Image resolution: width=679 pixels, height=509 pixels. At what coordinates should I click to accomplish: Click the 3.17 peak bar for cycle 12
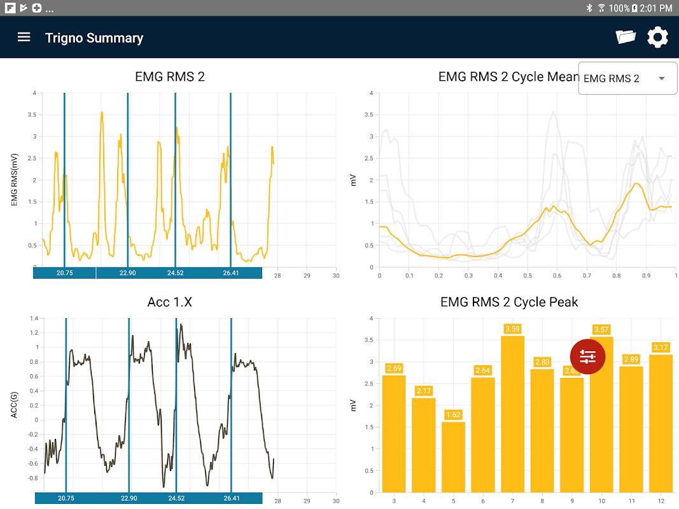(661, 423)
